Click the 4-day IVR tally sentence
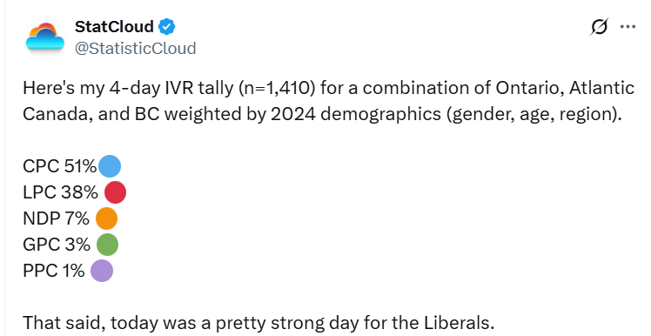Image resolution: width=651 pixels, height=336 pixels. pos(329,101)
